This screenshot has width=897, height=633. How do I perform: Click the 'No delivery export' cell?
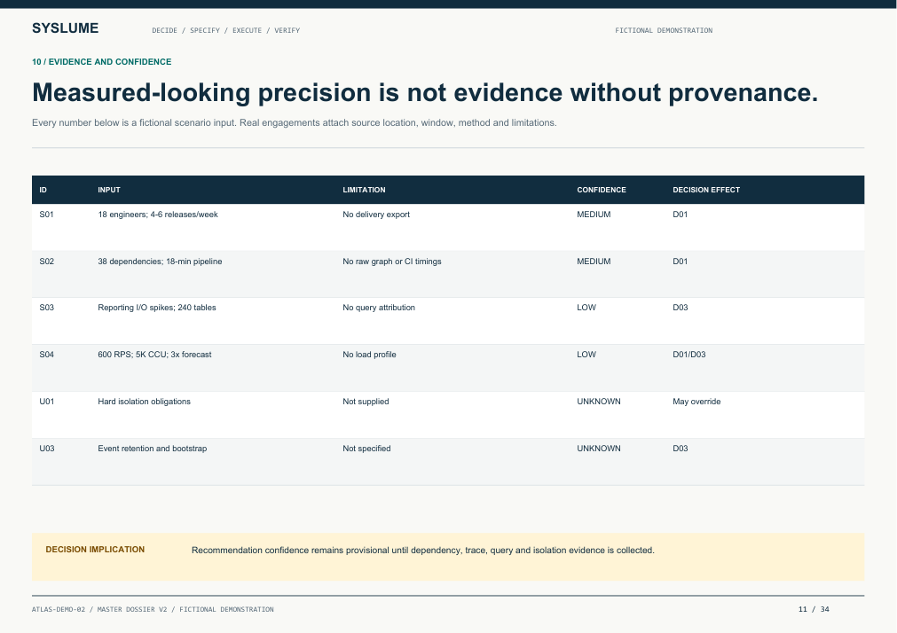[x=376, y=215]
